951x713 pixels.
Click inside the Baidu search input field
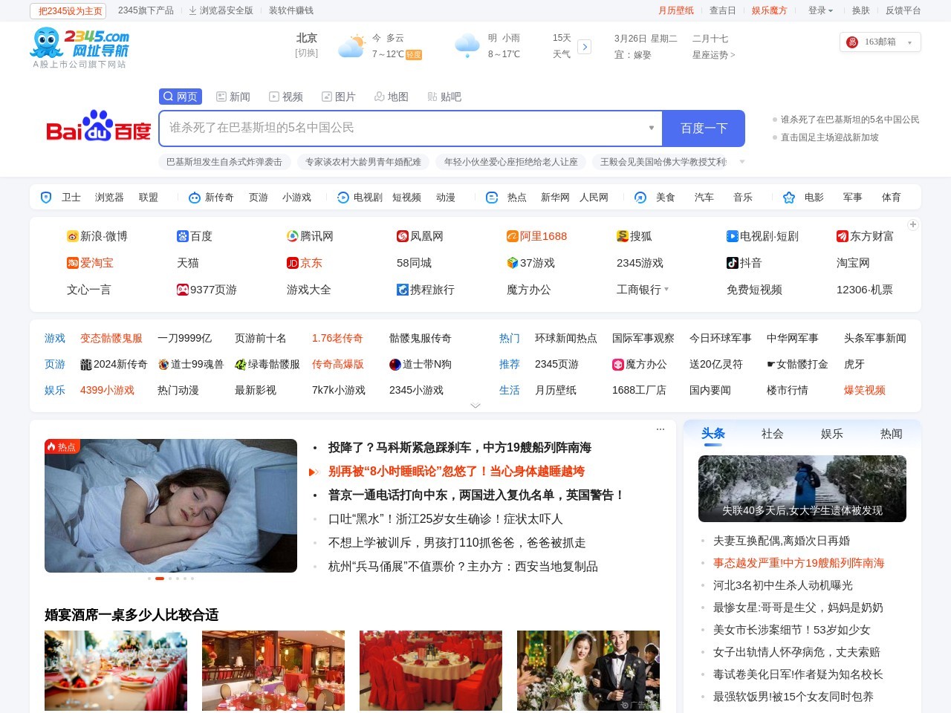[409, 128]
